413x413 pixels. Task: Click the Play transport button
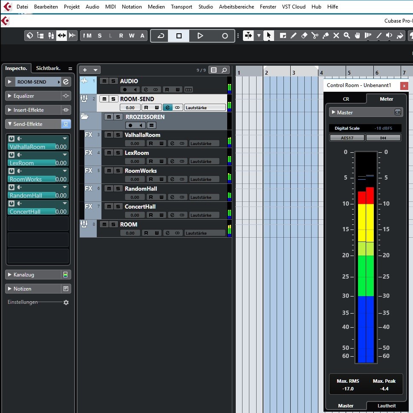pos(200,36)
